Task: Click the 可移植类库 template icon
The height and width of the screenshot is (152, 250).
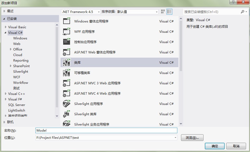Action: pyautogui.click(x=67, y=73)
